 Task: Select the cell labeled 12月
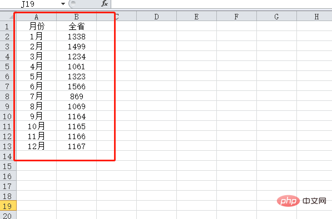[36, 146]
